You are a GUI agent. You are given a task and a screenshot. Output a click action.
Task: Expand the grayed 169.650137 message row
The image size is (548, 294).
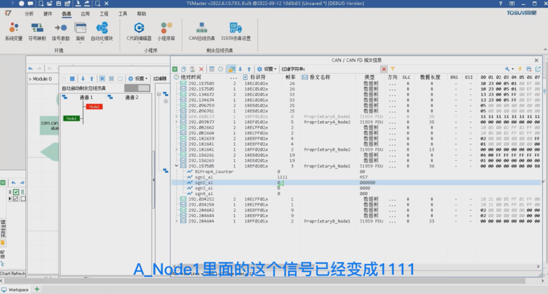[x=177, y=116]
